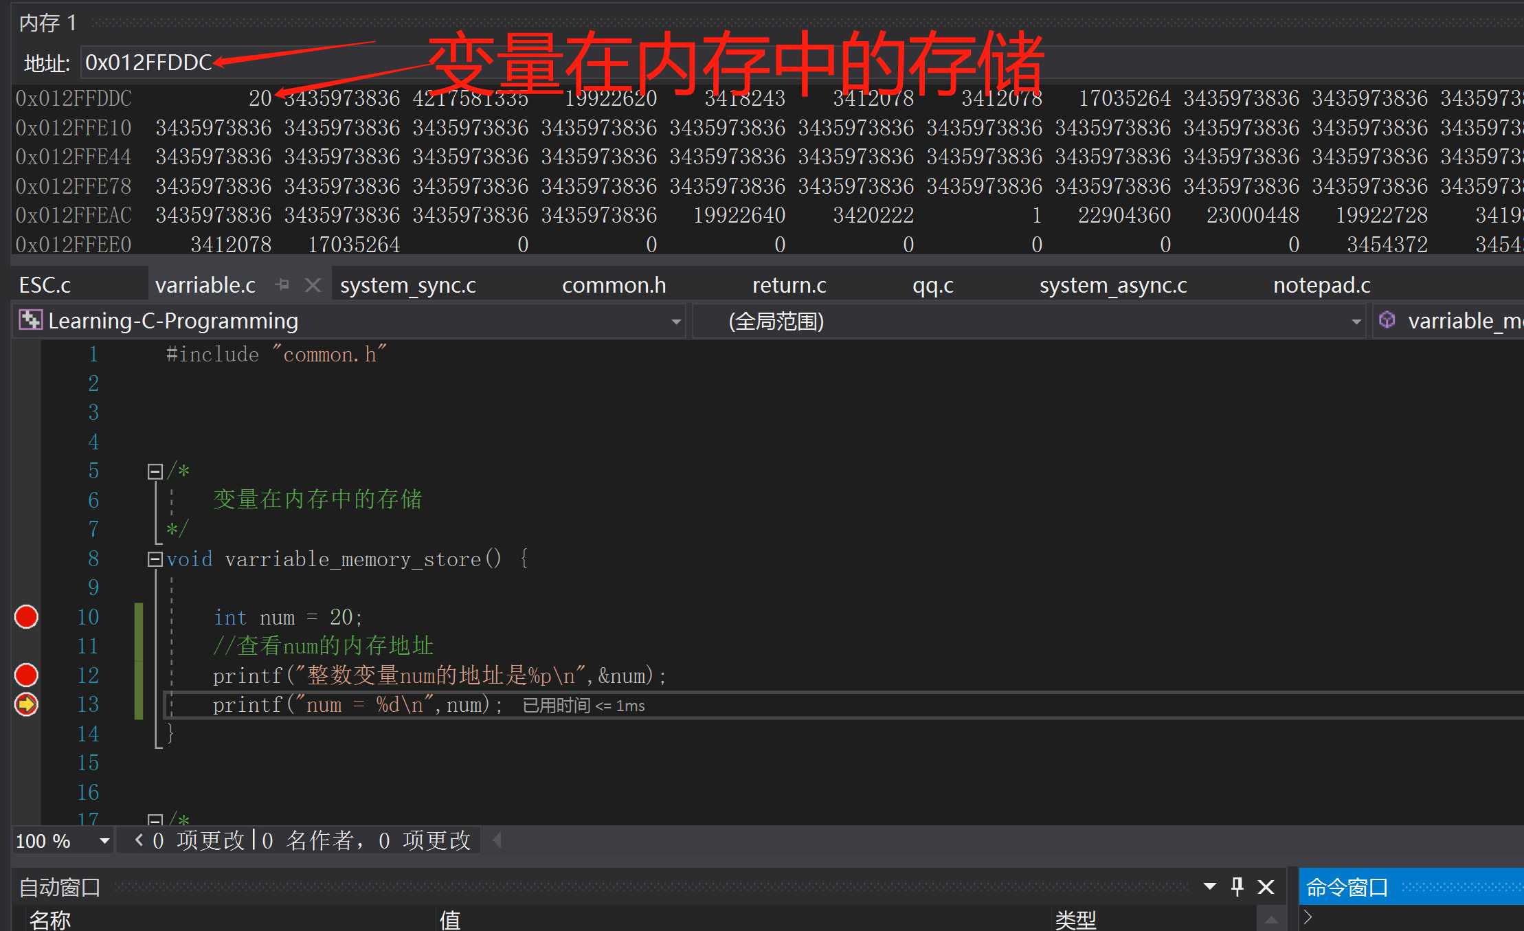
Task: Click the memory value 22904360
Action: coord(1124,215)
